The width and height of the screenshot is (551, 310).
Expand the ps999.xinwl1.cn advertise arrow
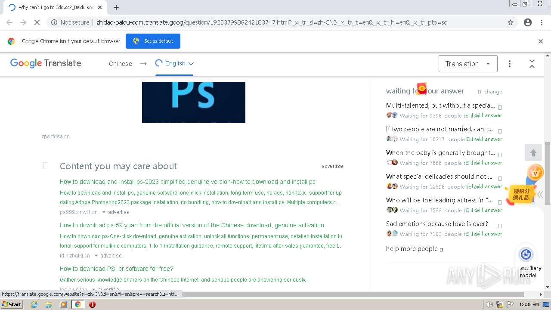(x=104, y=212)
